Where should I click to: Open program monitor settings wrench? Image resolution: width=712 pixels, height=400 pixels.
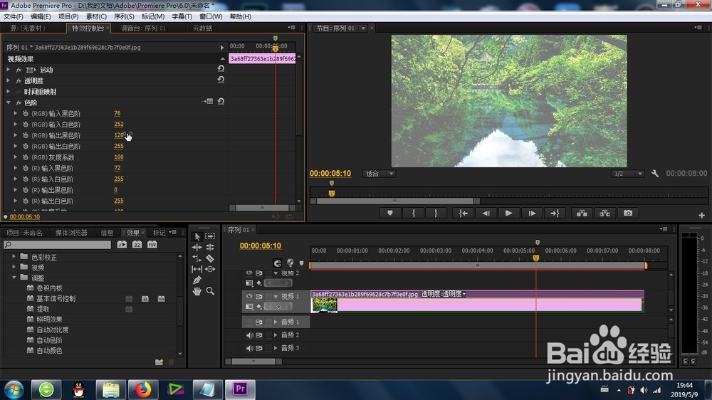click(655, 174)
